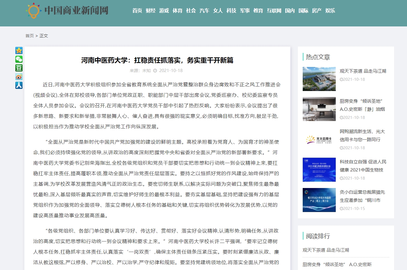The width and height of the screenshot is (407, 270).
Task: Open 厨房变身 link in 阅读排行 list
Action: [337, 265]
